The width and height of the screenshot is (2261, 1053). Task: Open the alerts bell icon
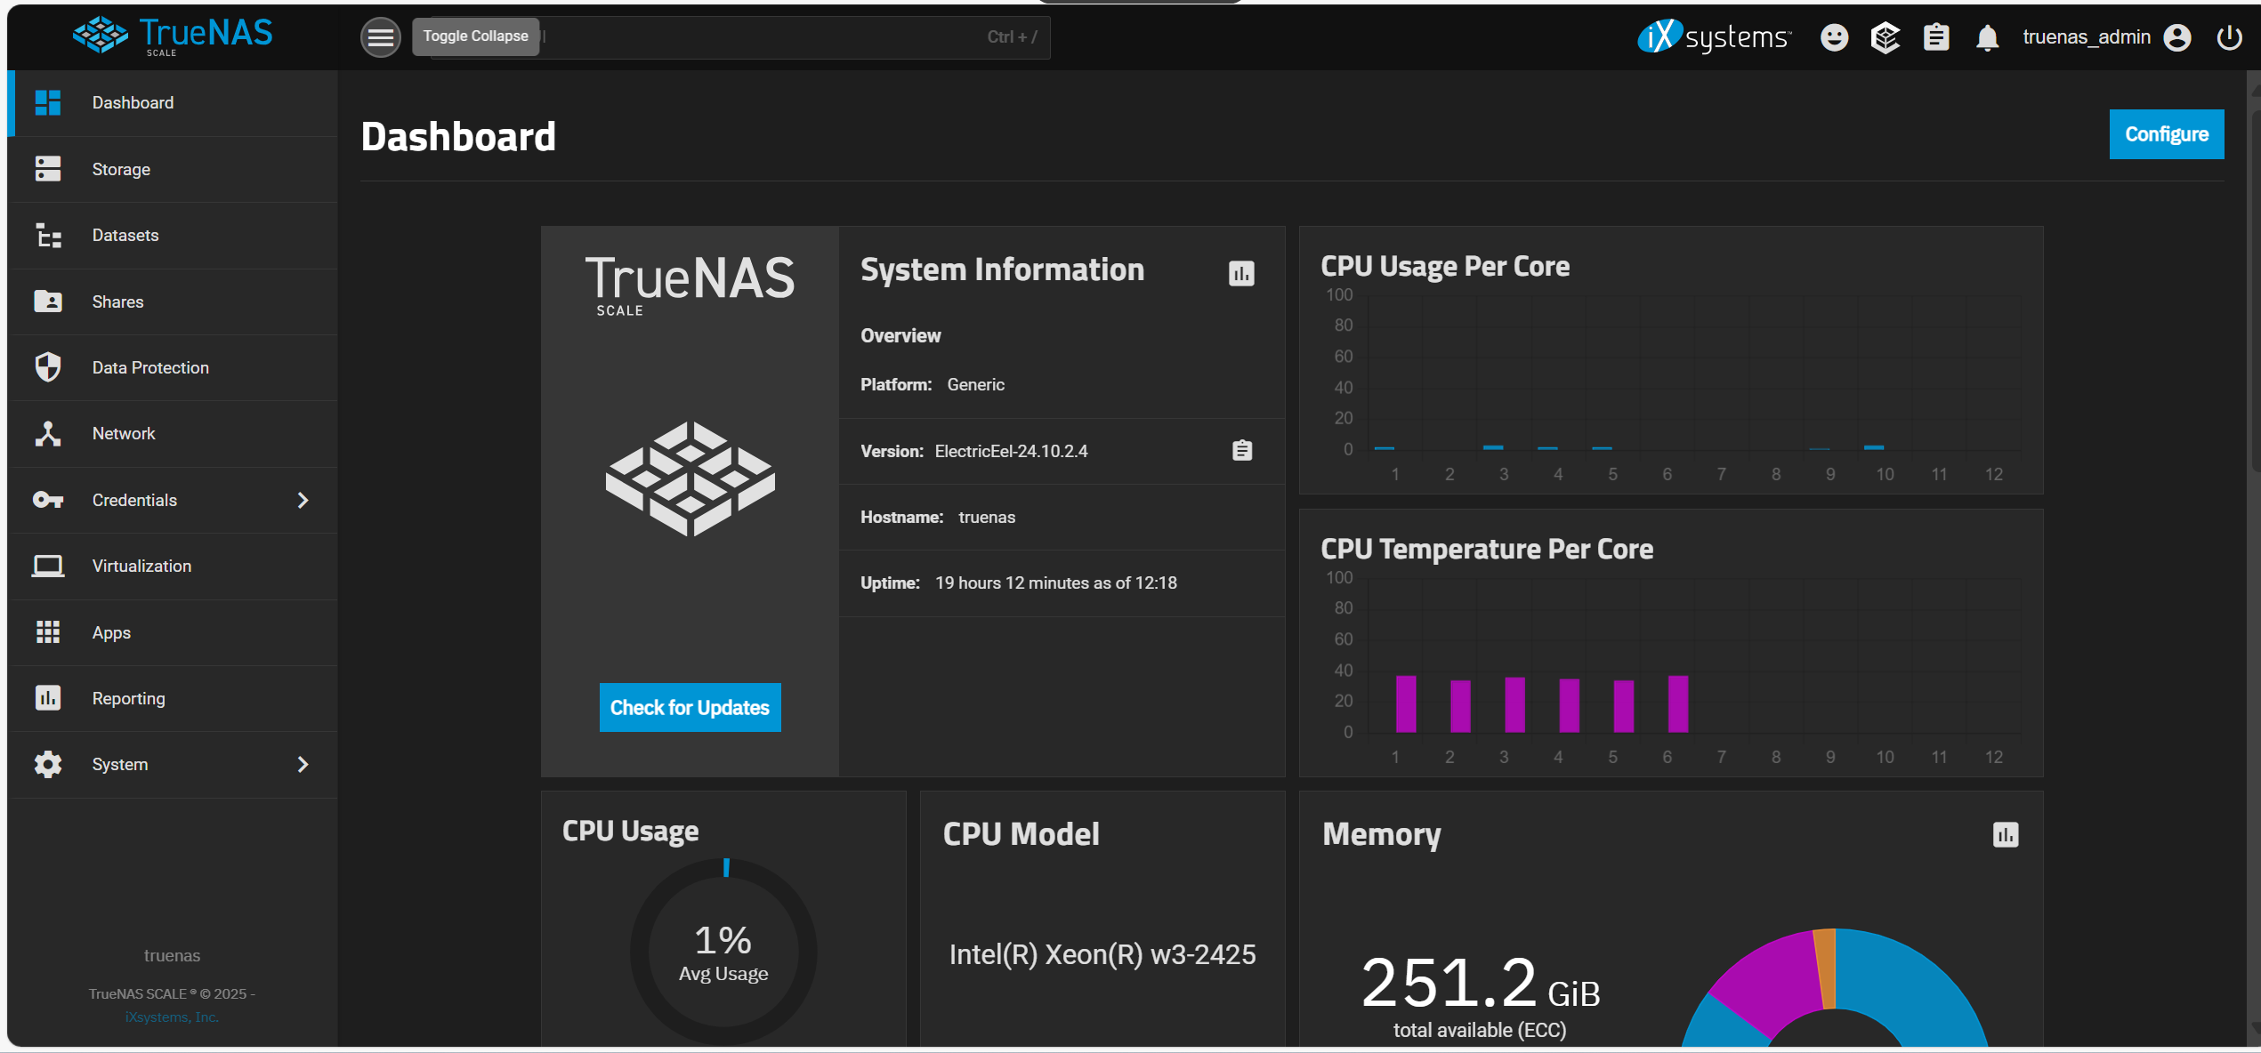(1987, 37)
